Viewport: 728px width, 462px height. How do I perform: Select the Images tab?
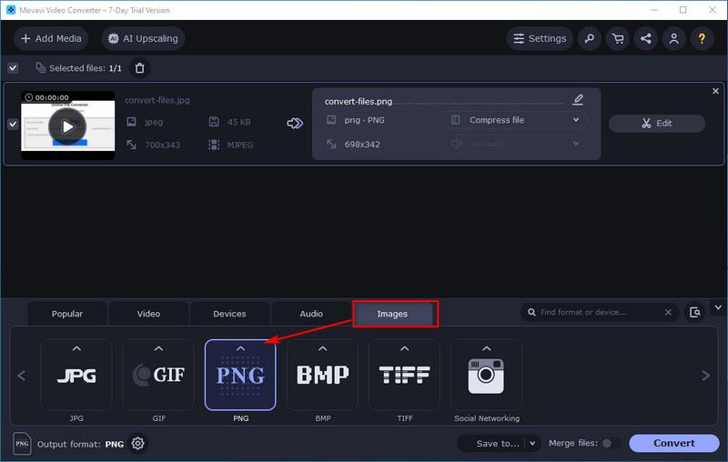tap(392, 314)
